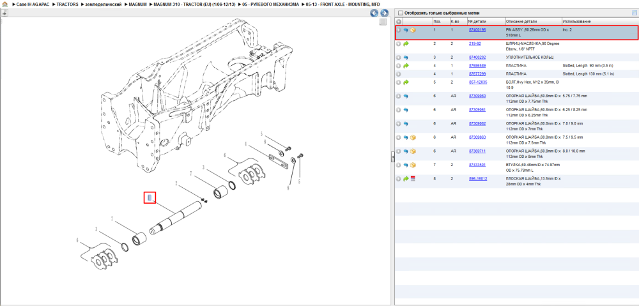The width and height of the screenshot is (639, 306).
Task: Click blue arrow icon for part 87309660
Action: [x=406, y=96]
